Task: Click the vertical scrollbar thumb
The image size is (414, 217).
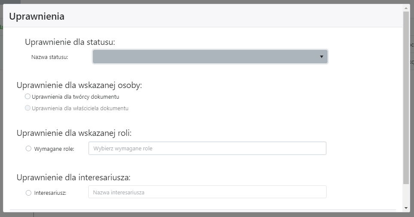Action: (406, 98)
